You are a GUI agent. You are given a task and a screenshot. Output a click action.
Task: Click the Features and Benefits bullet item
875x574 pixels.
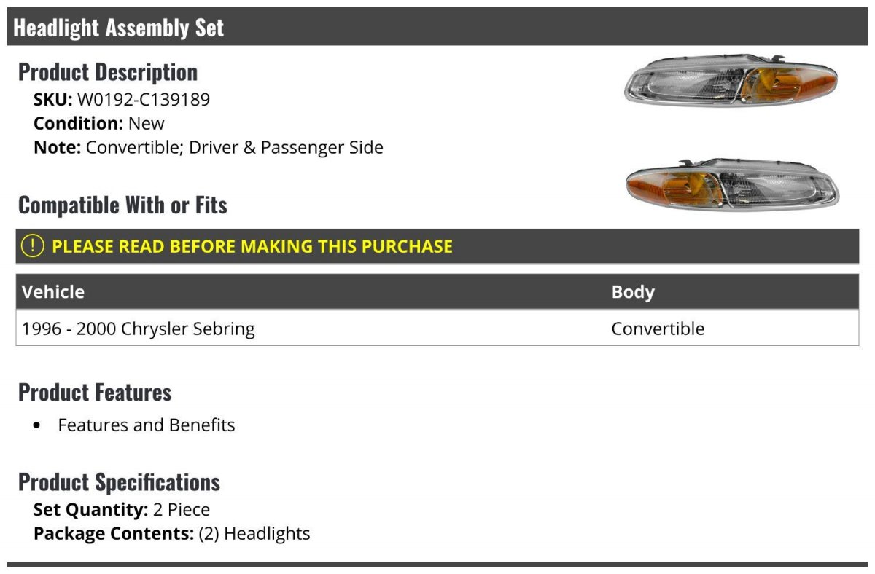click(147, 425)
